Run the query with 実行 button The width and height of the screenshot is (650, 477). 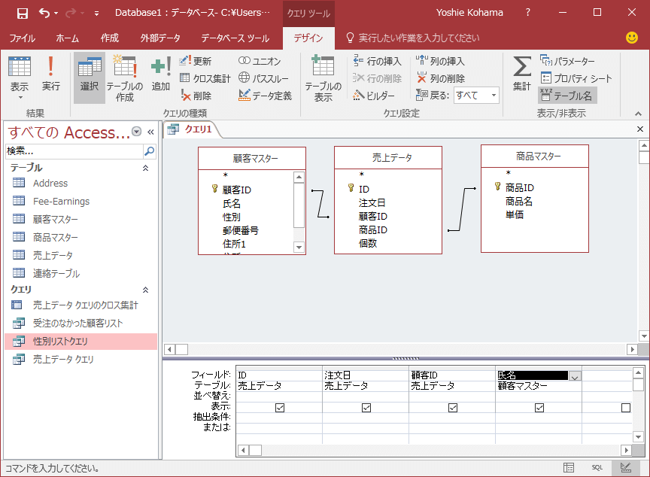pyautogui.click(x=50, y=74)
